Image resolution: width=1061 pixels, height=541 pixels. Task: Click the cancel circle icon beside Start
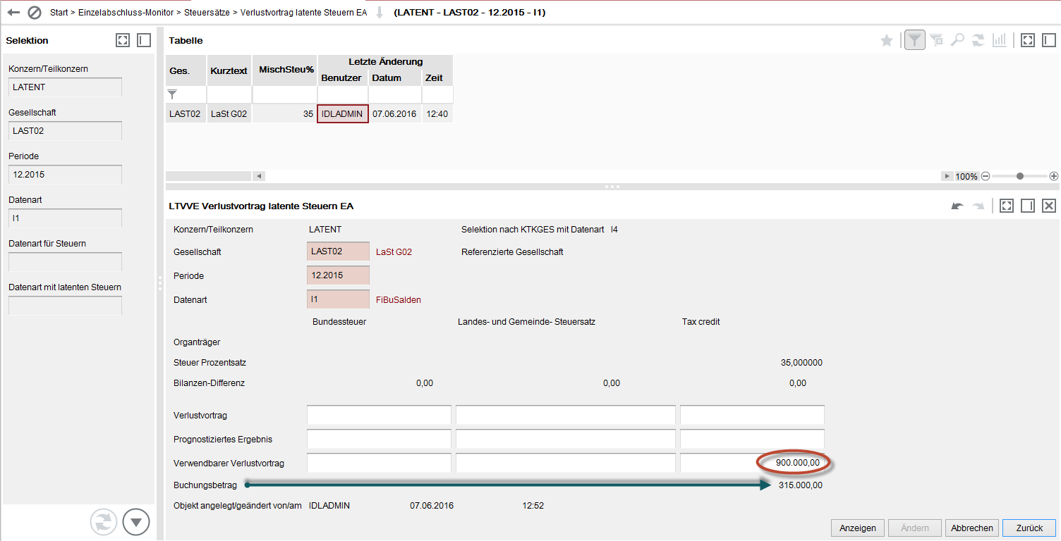(34, 13)
